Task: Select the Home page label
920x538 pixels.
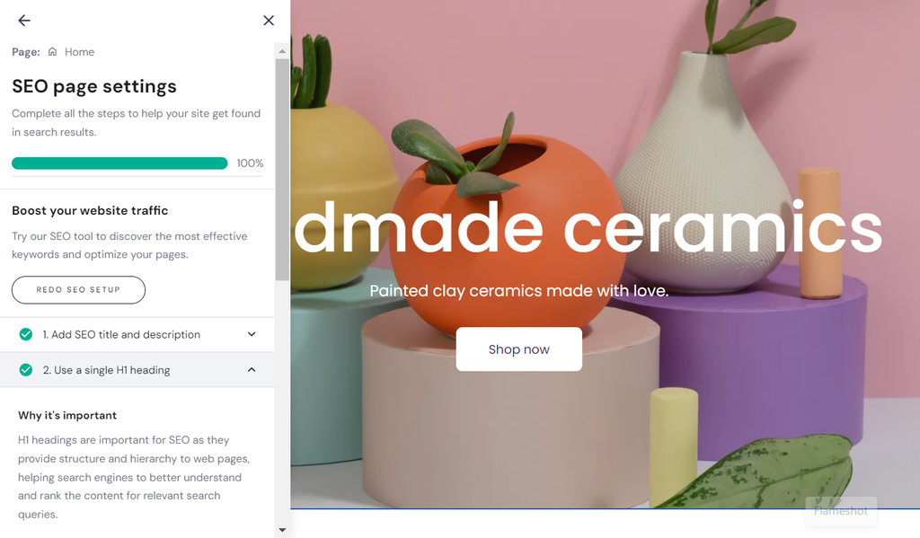Action: tap(79, 51)
